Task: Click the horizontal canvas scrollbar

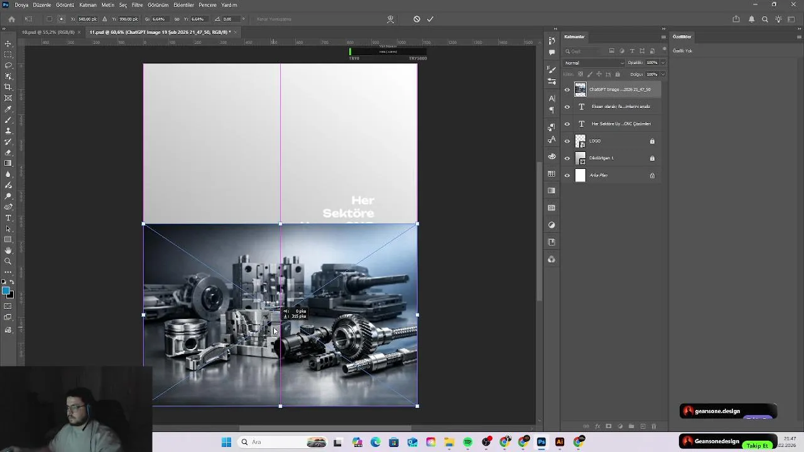Action: [325, 428]
